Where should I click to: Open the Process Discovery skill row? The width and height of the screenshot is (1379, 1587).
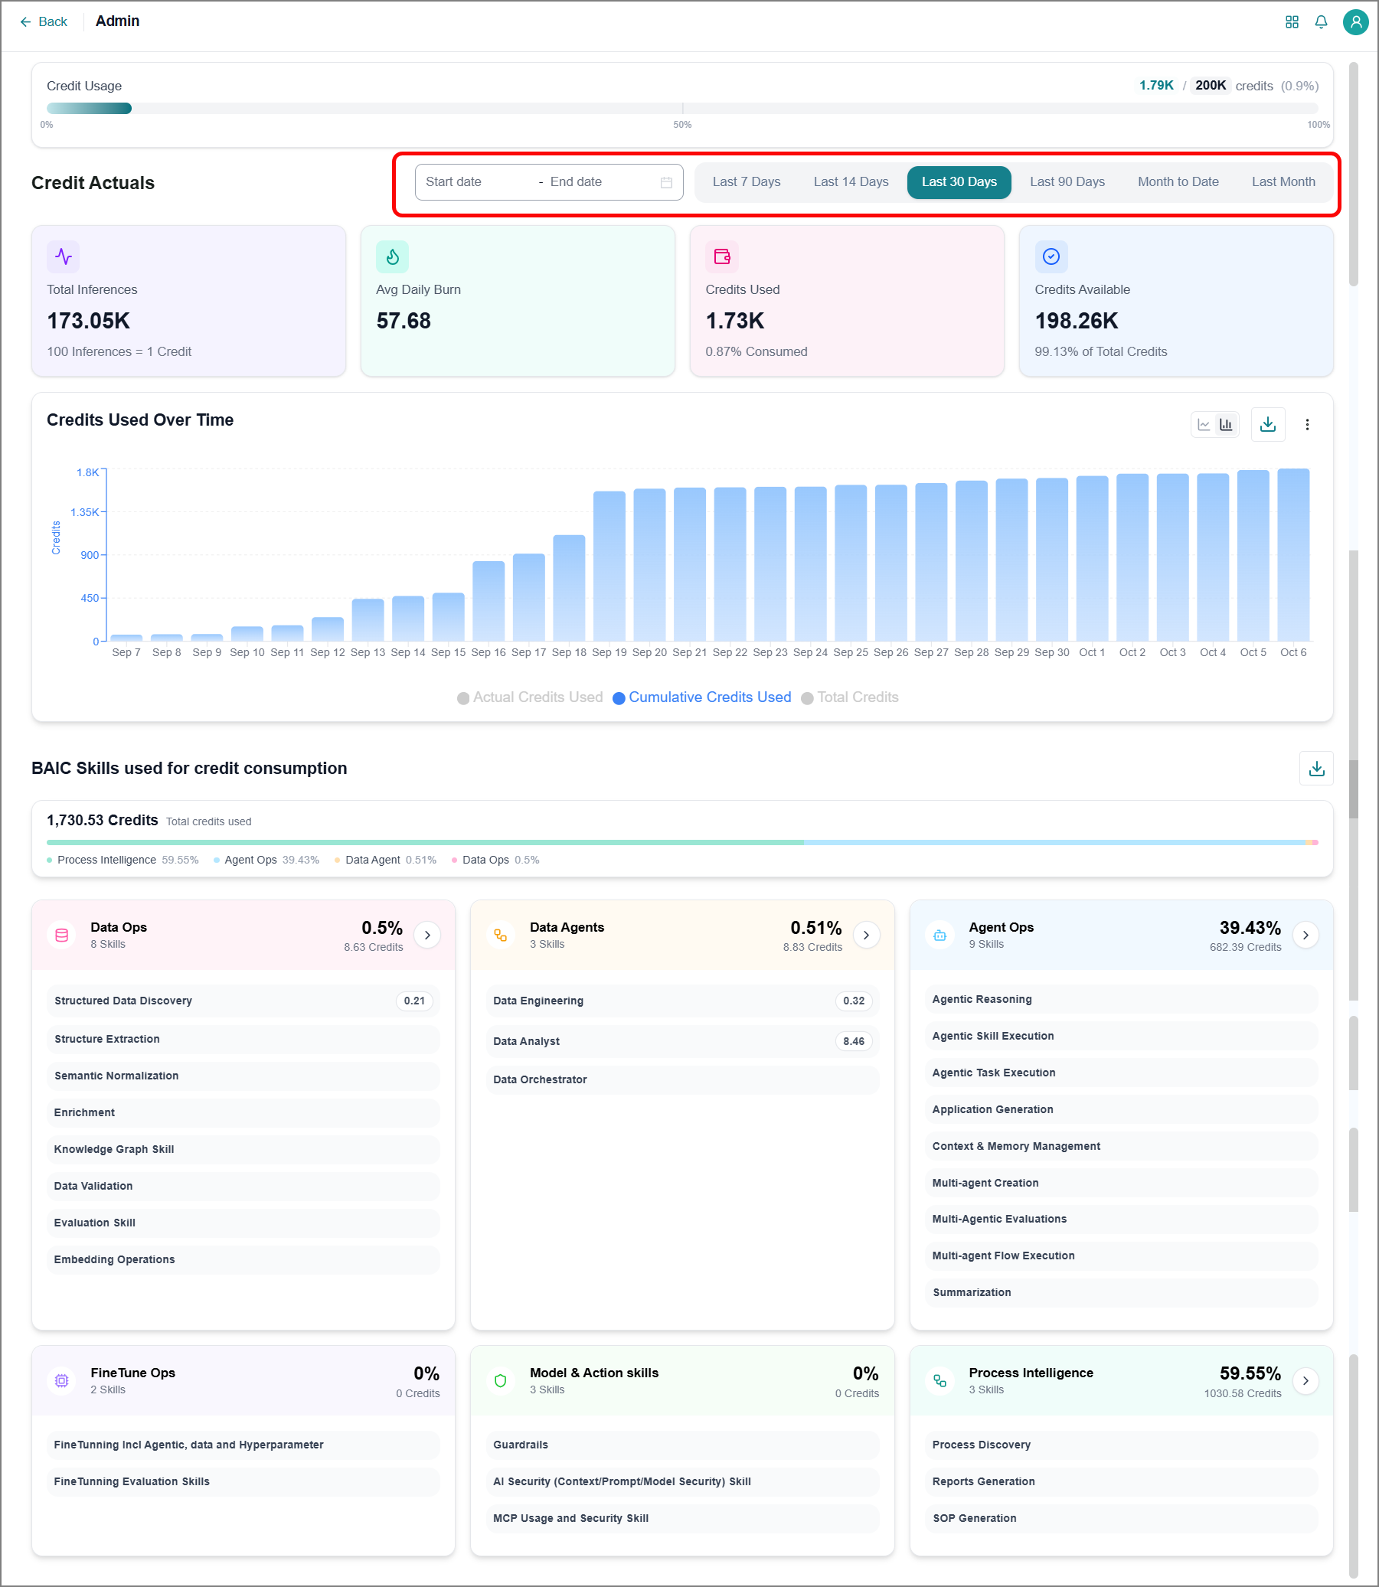click(1120, 1445)
